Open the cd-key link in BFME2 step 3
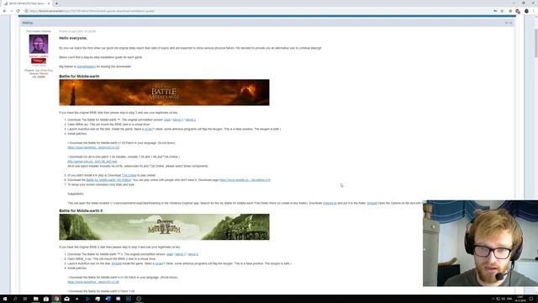The width and height of the screenshot is (538, 303). click(159, 263)
